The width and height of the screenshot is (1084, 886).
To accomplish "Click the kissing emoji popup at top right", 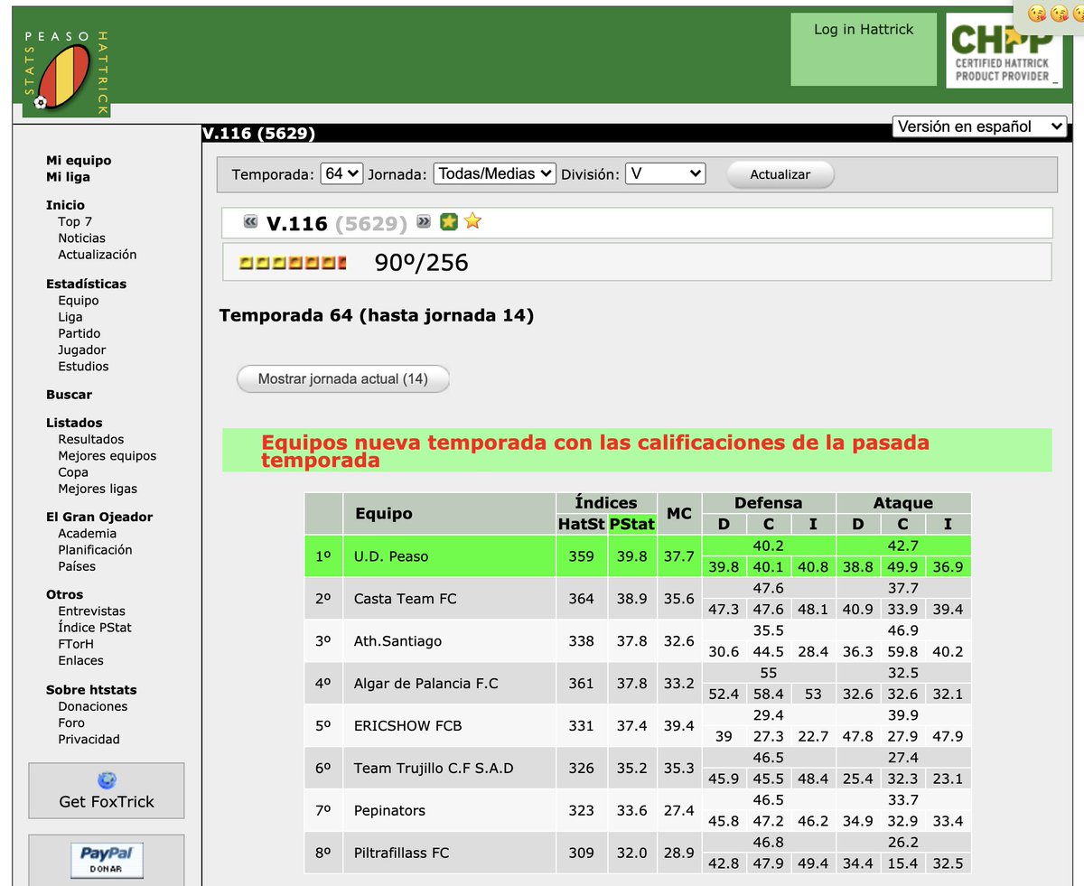I will coord(1050,14).
